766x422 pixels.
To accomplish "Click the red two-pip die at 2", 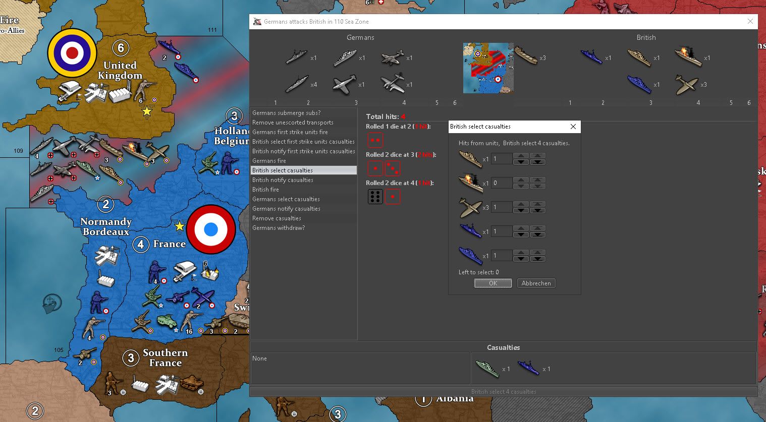I will click(x=375, y=140).
